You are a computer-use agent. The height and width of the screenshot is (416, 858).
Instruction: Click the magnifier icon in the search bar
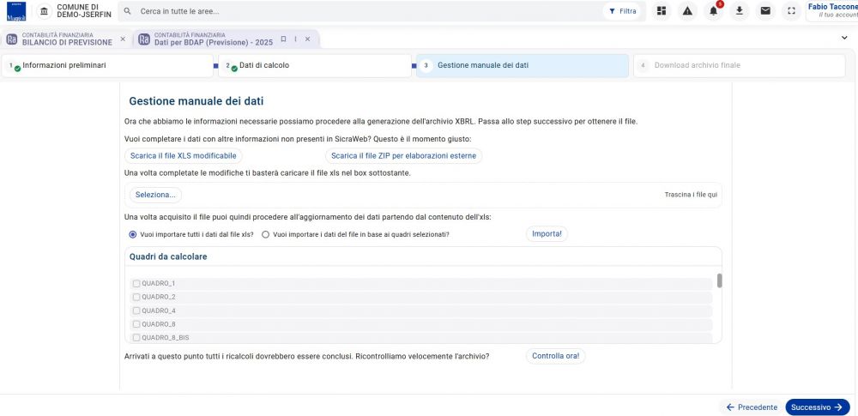[128, 11]
